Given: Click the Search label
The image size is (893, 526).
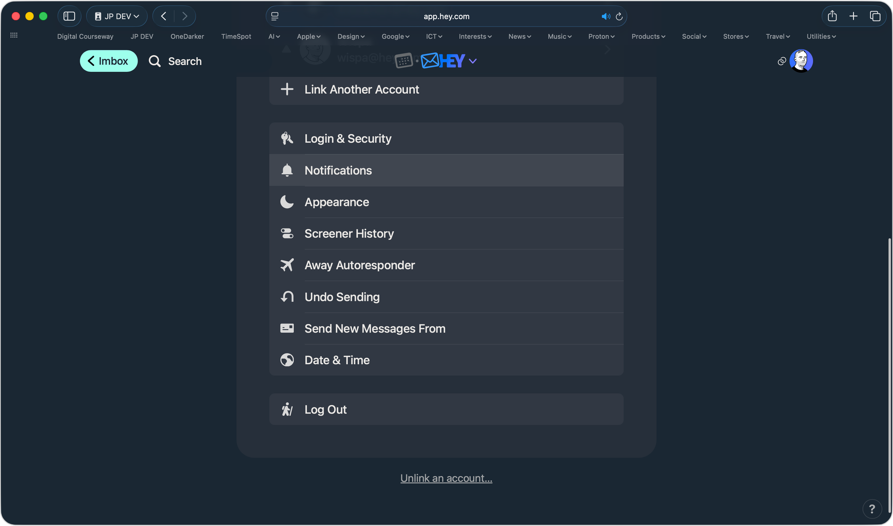Looking at the screenshot, I should point(185,62).
